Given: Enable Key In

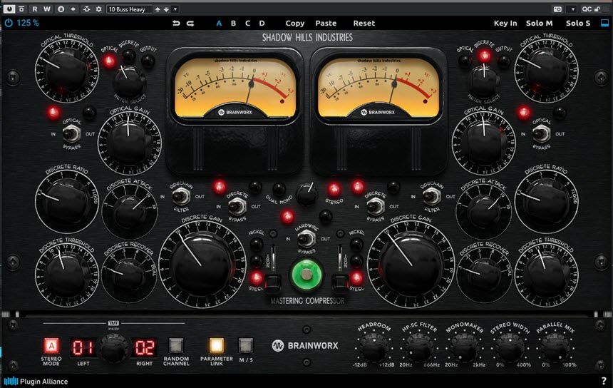Looking at the screenshot, I should pyautogui.click(x=505, y=24).
